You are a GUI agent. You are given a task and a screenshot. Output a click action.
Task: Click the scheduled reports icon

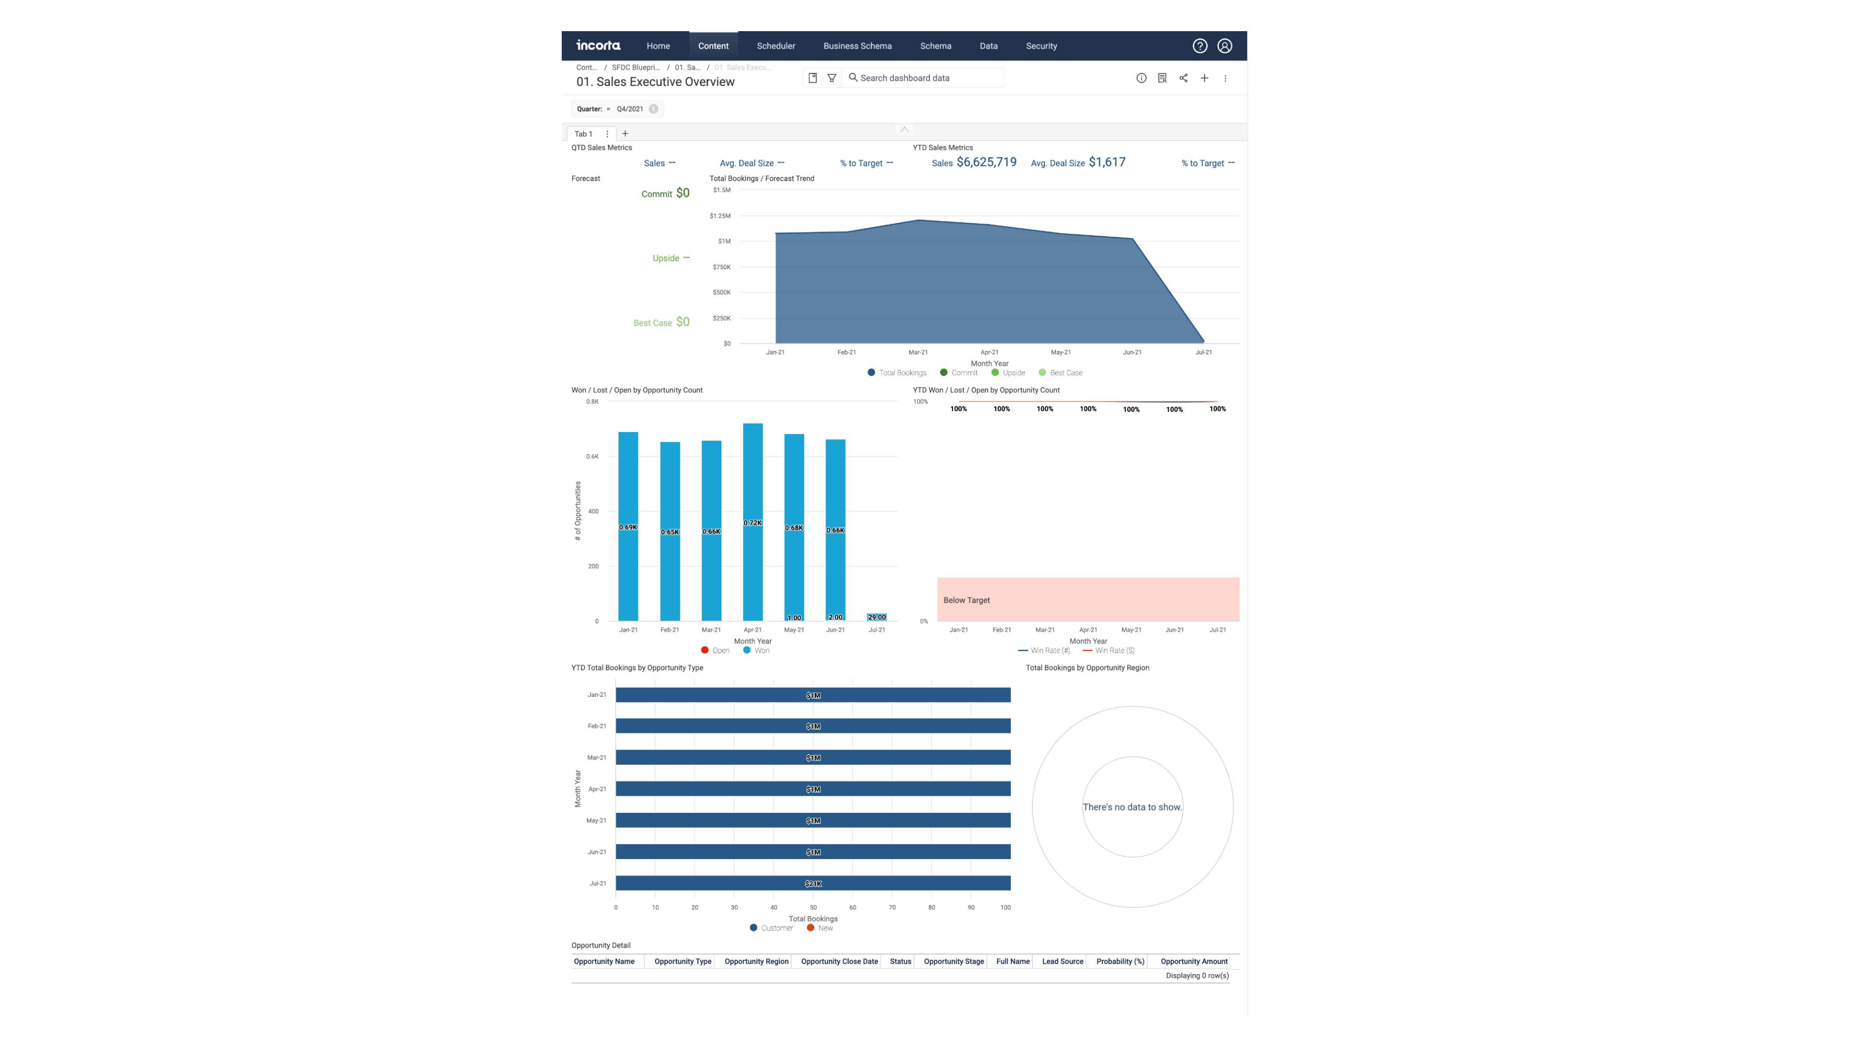(x=1162, y=78)
